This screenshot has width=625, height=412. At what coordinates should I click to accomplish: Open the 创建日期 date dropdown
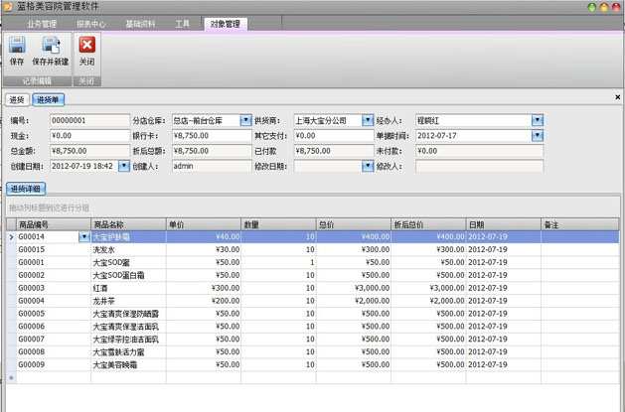coord(124,166)
